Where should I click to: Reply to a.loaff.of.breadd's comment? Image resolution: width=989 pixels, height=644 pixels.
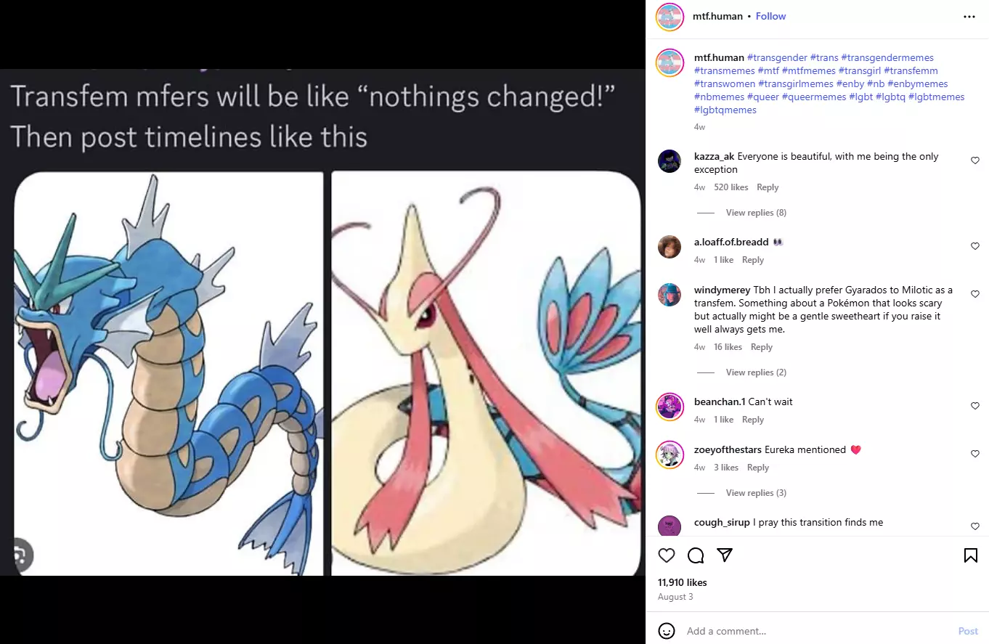pyautogui.click(x=753, y=260)
